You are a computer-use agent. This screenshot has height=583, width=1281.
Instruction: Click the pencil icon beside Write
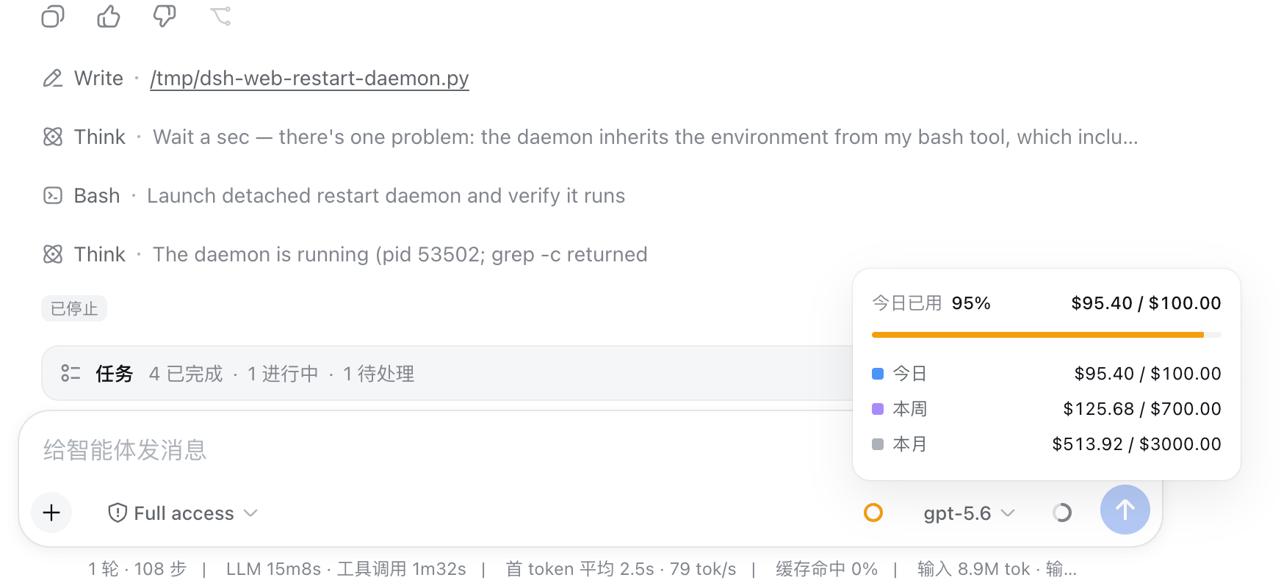tap(53, 78)
